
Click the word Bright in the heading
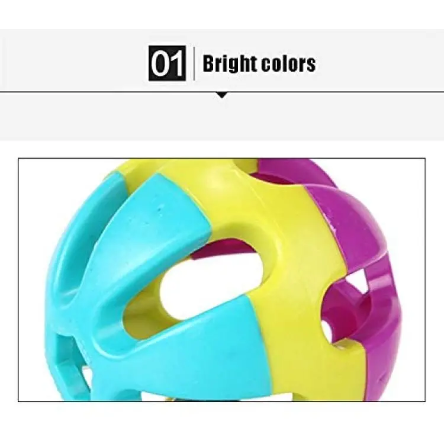(229, 63)
